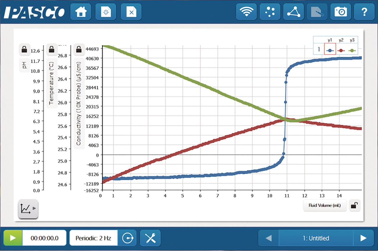Go to the next page
Image resolution: width=378 pixels, height=251 pixels.
pos(364,238)
